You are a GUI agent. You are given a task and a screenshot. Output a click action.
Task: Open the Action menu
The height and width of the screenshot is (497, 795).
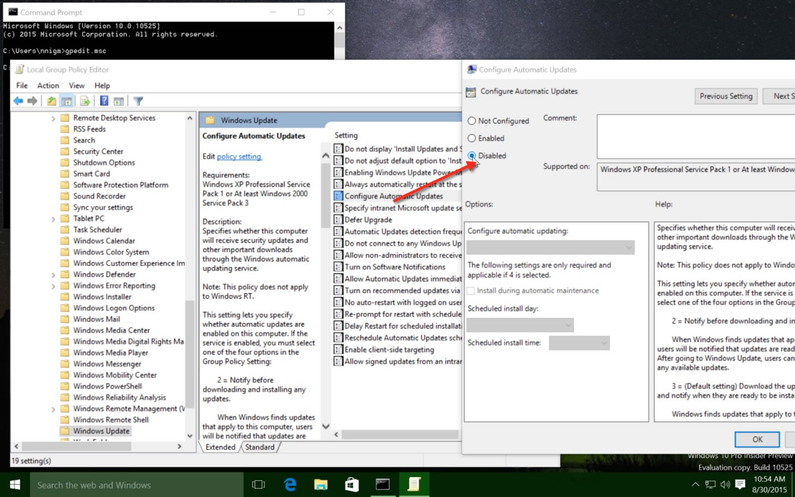pos(48,85)
